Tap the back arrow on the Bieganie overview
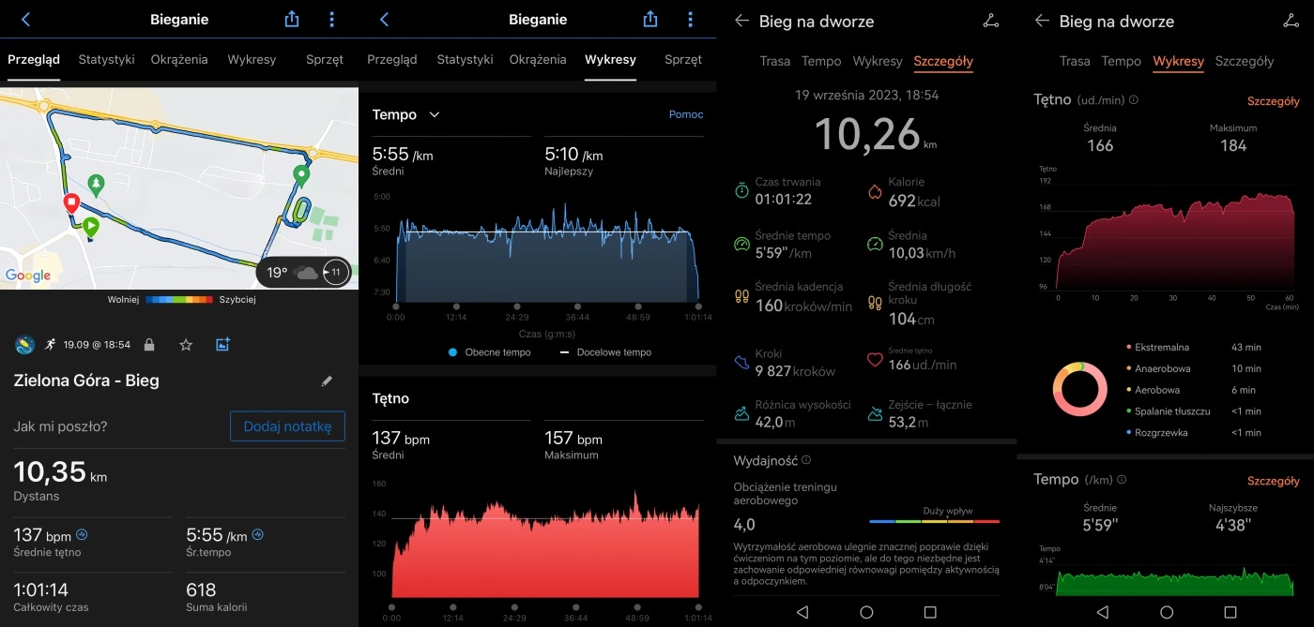The width and height of the screenshot is (1314, 627). [x=23, y=19]
